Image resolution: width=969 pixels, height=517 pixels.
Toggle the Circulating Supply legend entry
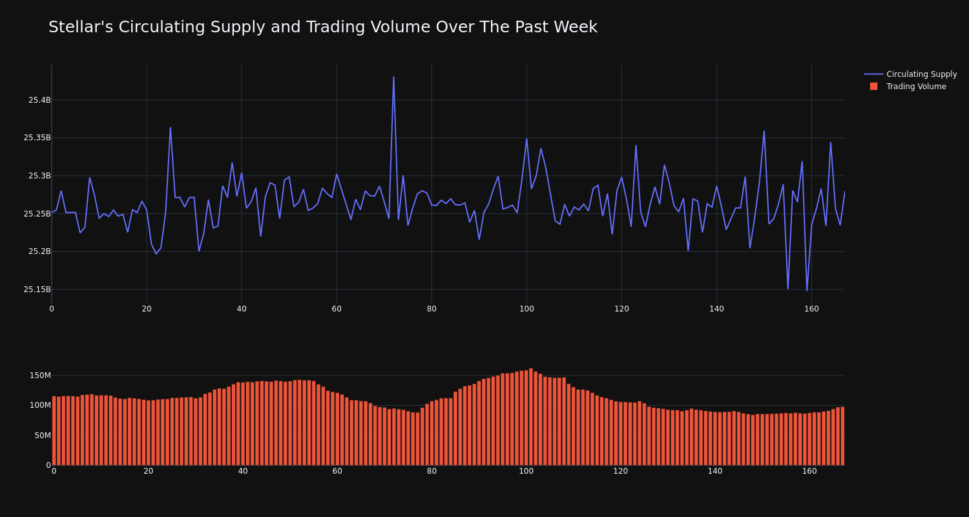coord(910,74)
